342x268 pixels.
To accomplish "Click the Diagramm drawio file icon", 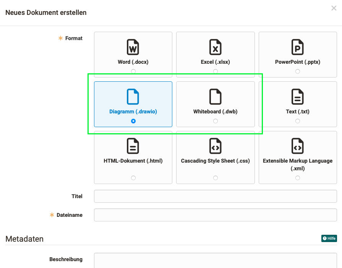I will pos(133,97).
